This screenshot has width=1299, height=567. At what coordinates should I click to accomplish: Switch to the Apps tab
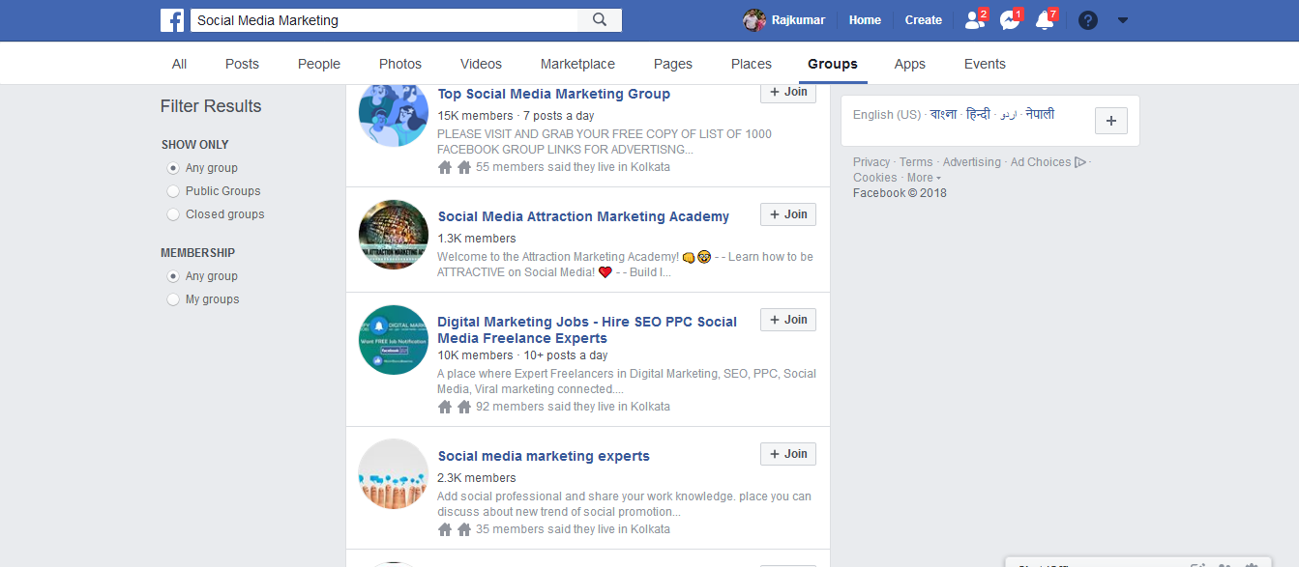909,64
